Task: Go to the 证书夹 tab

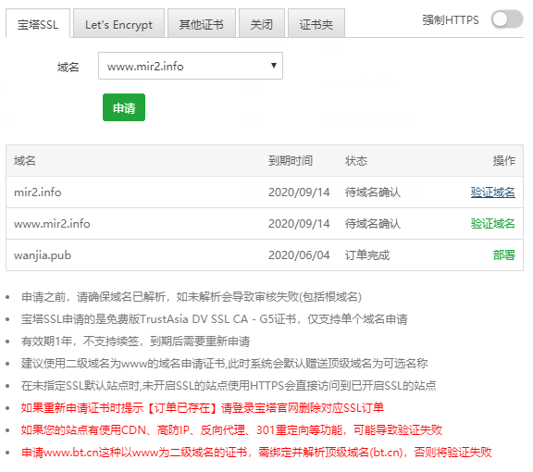Action: (x=316, y=24)
